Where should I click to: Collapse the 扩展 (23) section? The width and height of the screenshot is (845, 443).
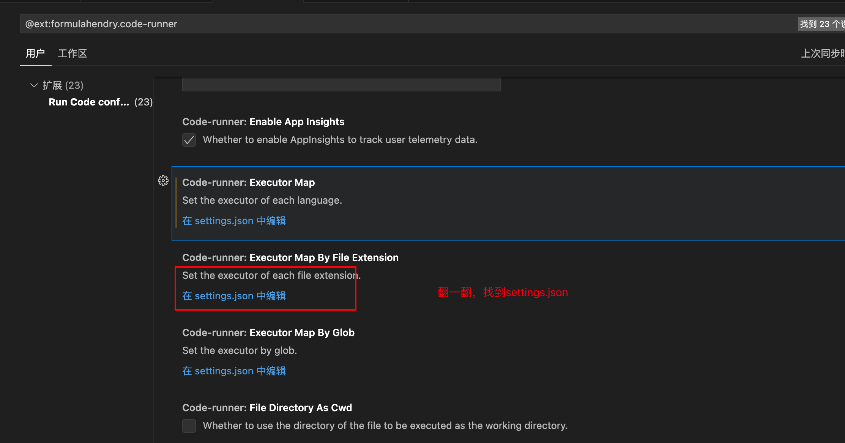[x=34, y=85]
